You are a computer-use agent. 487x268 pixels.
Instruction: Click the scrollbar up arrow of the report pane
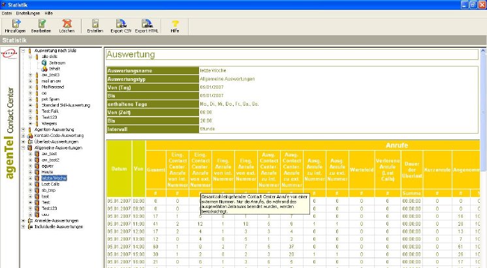[483, 51]
